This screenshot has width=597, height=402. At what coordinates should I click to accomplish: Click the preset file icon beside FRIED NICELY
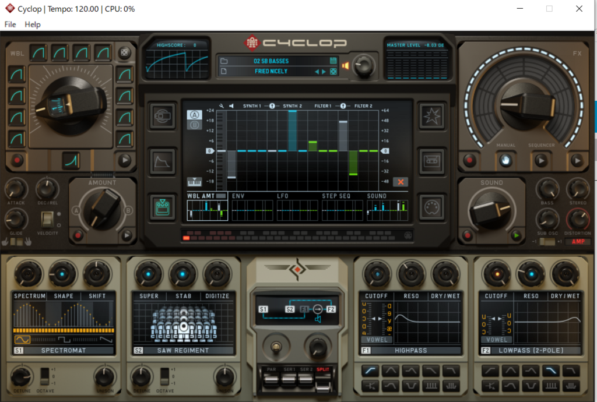coord(224,71)
